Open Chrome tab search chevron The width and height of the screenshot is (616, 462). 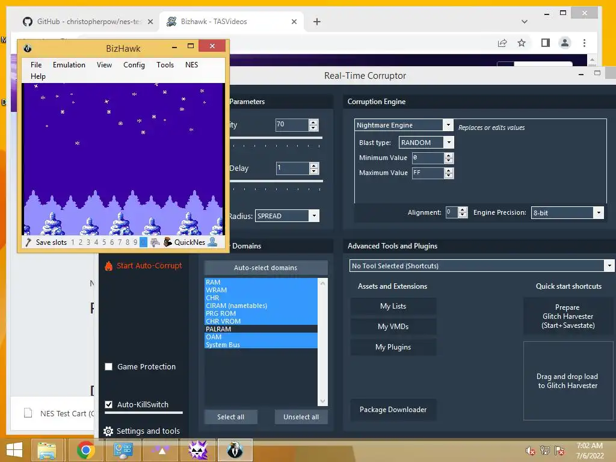tap(524, 22)
